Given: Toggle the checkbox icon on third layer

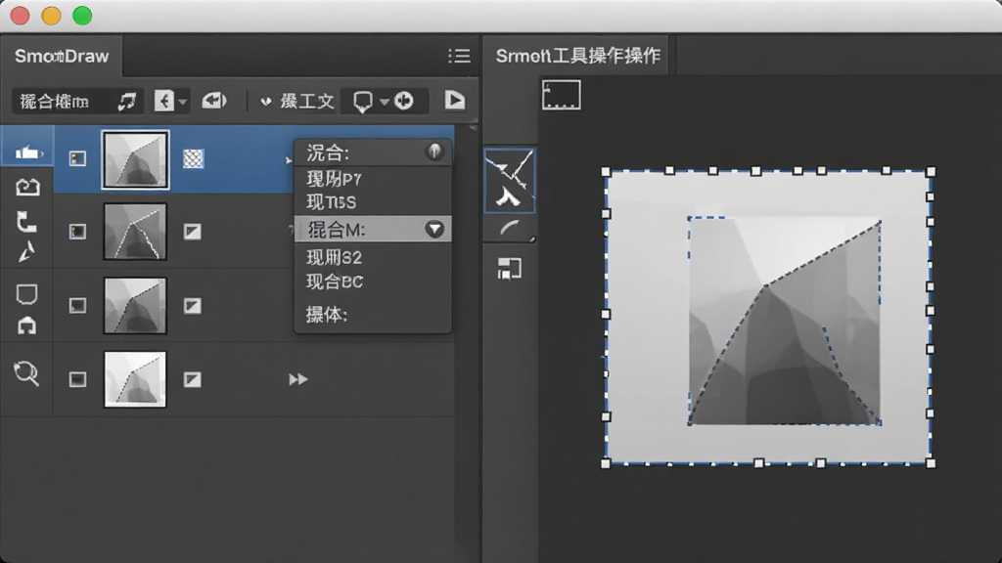Looking at the screenshot, I should point(193,306).
